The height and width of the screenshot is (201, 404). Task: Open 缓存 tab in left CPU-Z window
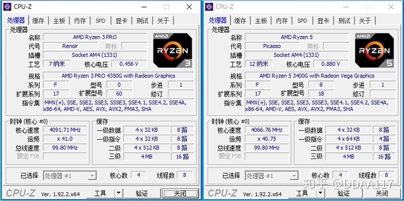pos(38,21)
